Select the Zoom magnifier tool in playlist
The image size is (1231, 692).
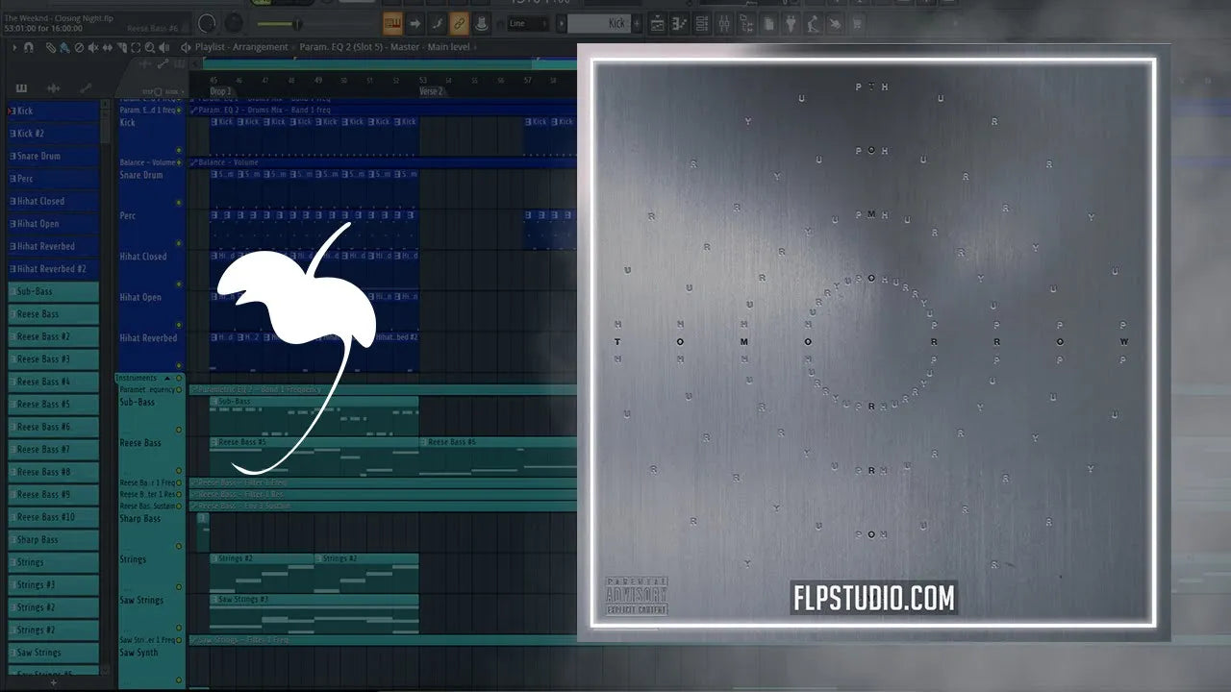click(148, 46)
